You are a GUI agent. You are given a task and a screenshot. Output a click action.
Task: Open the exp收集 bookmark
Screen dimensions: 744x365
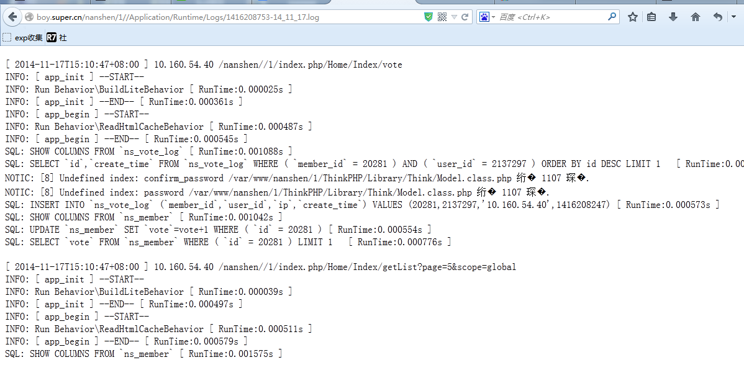point(23,38)
